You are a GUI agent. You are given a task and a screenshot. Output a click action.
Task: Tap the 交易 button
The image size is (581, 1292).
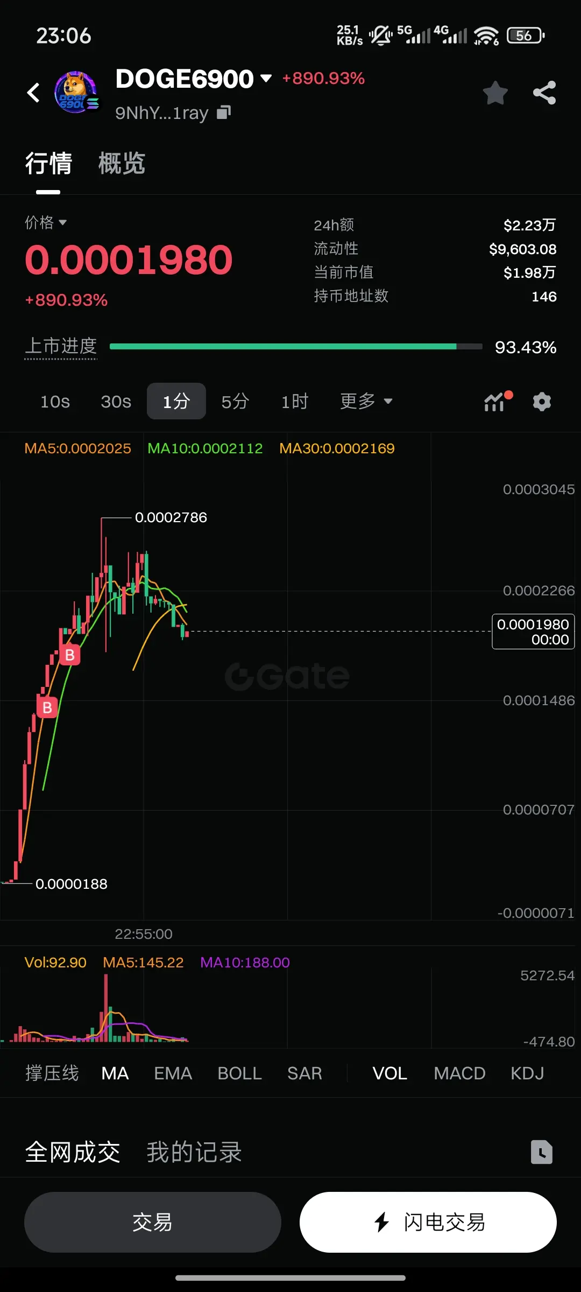[153, 1222]
